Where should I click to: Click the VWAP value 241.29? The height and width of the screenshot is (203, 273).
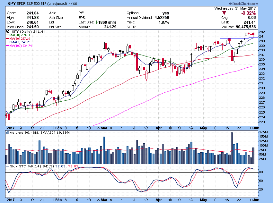[110, 27]
